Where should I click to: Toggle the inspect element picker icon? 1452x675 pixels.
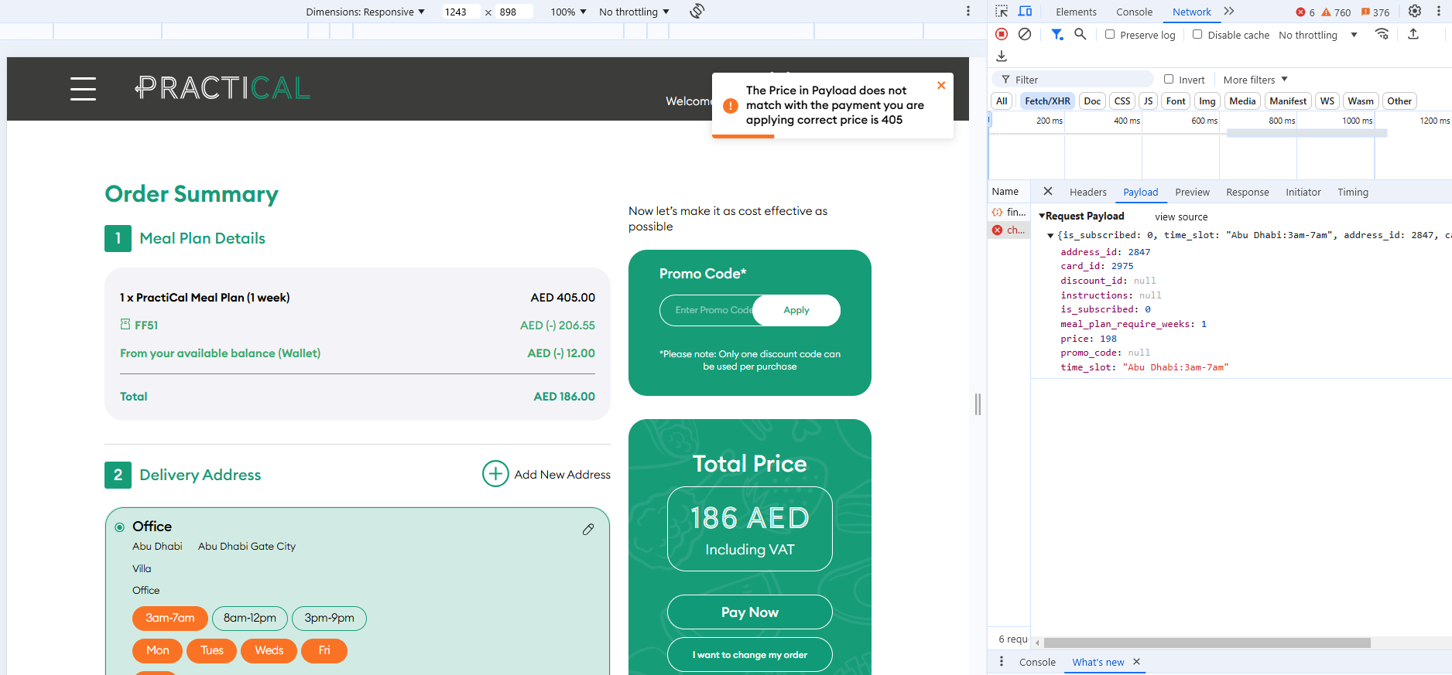click(x=1002, y=11)
